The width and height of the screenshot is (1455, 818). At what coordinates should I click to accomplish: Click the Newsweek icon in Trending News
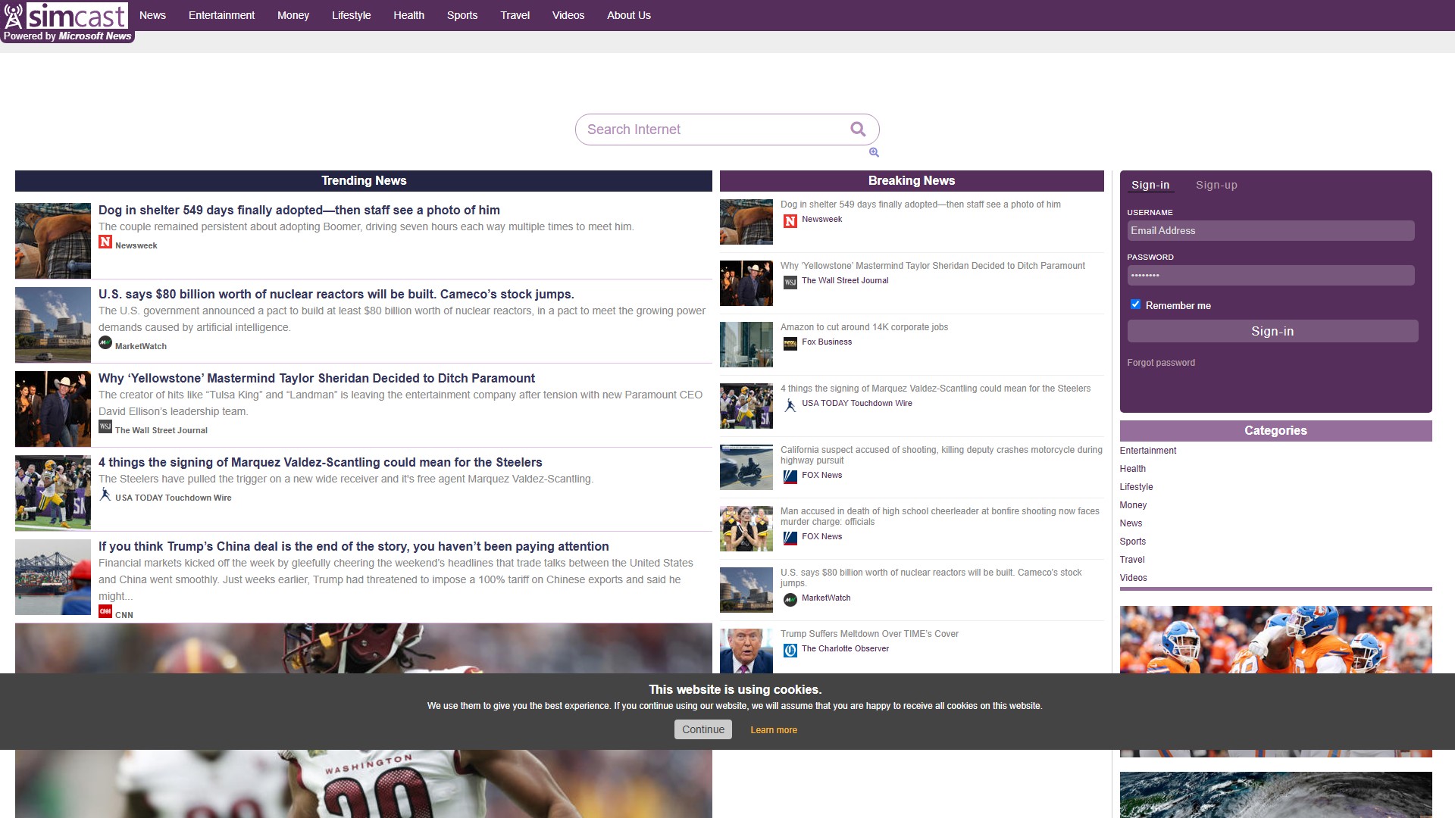coord(105,242)
